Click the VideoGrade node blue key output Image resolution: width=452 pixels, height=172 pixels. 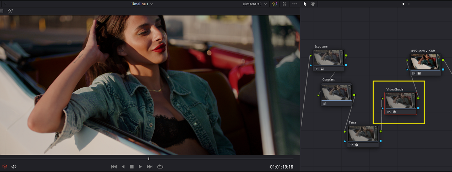coord(418,108)
